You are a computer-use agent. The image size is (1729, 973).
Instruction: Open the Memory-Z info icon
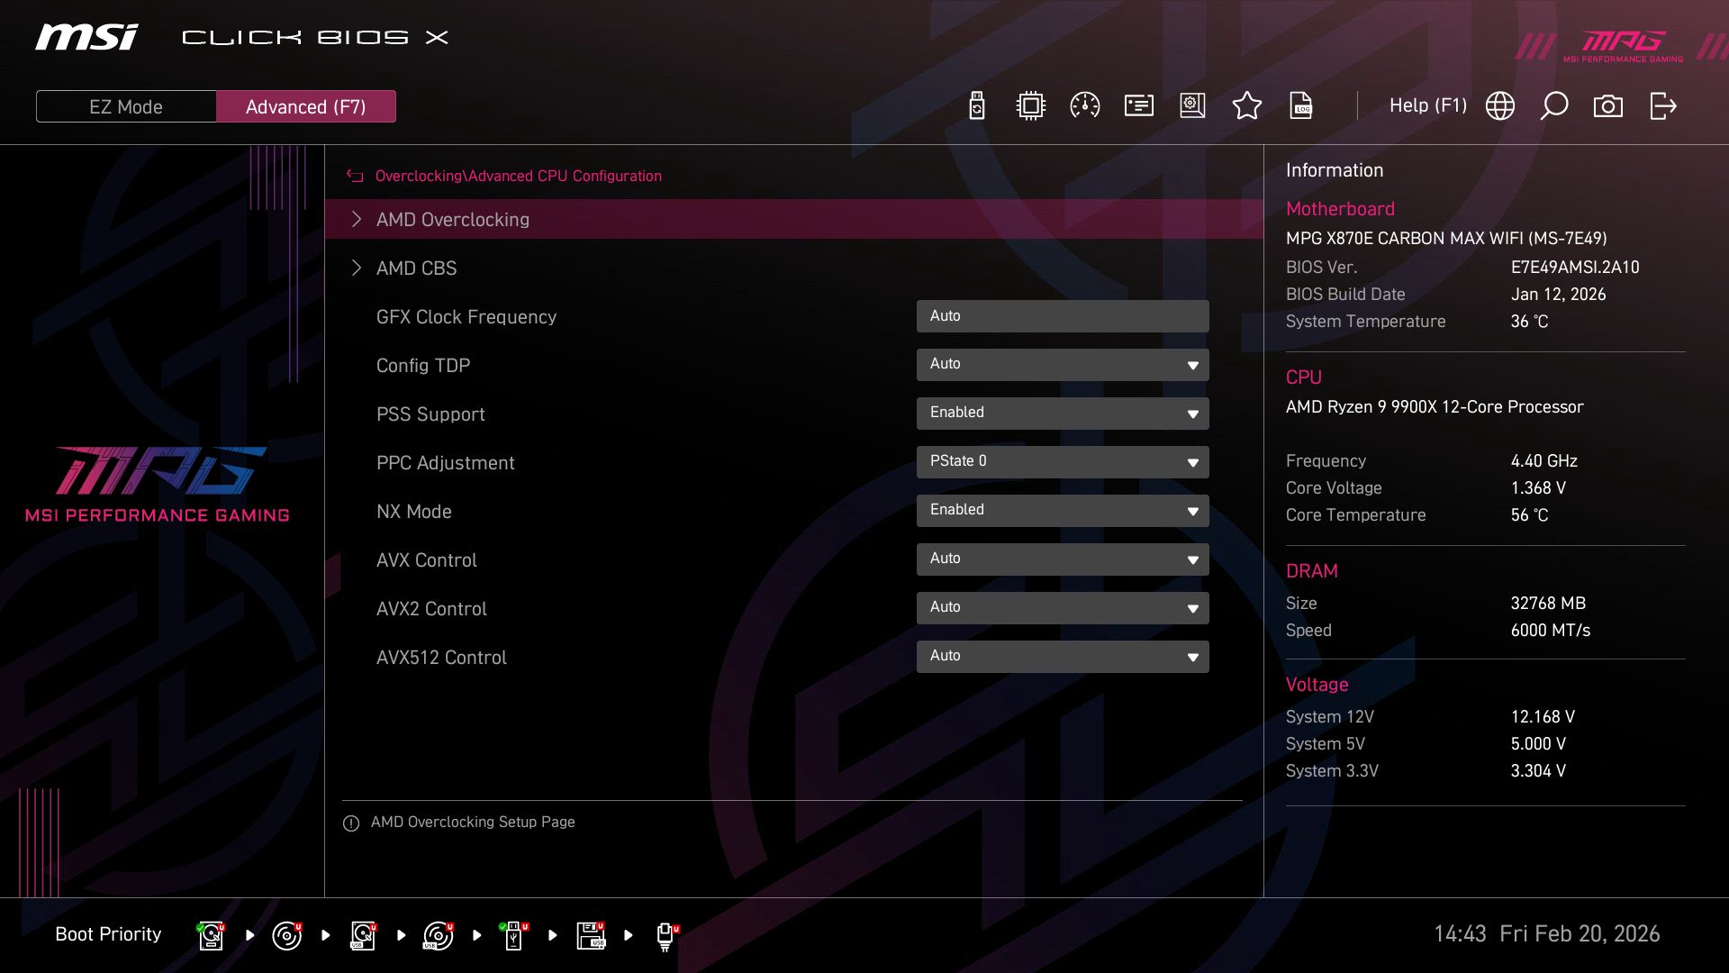click(x=1138, y=105)
